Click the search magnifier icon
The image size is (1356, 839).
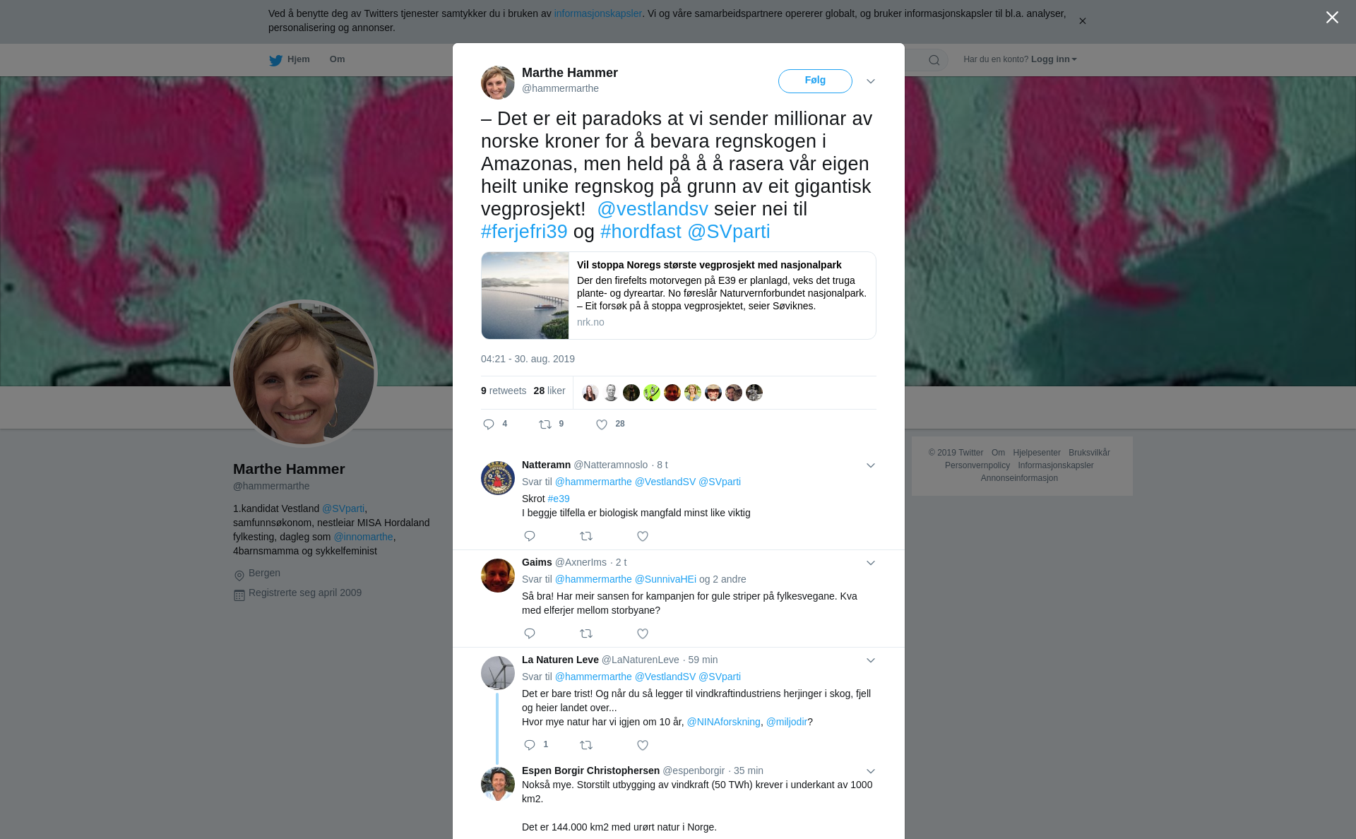(x=934, y=60)
